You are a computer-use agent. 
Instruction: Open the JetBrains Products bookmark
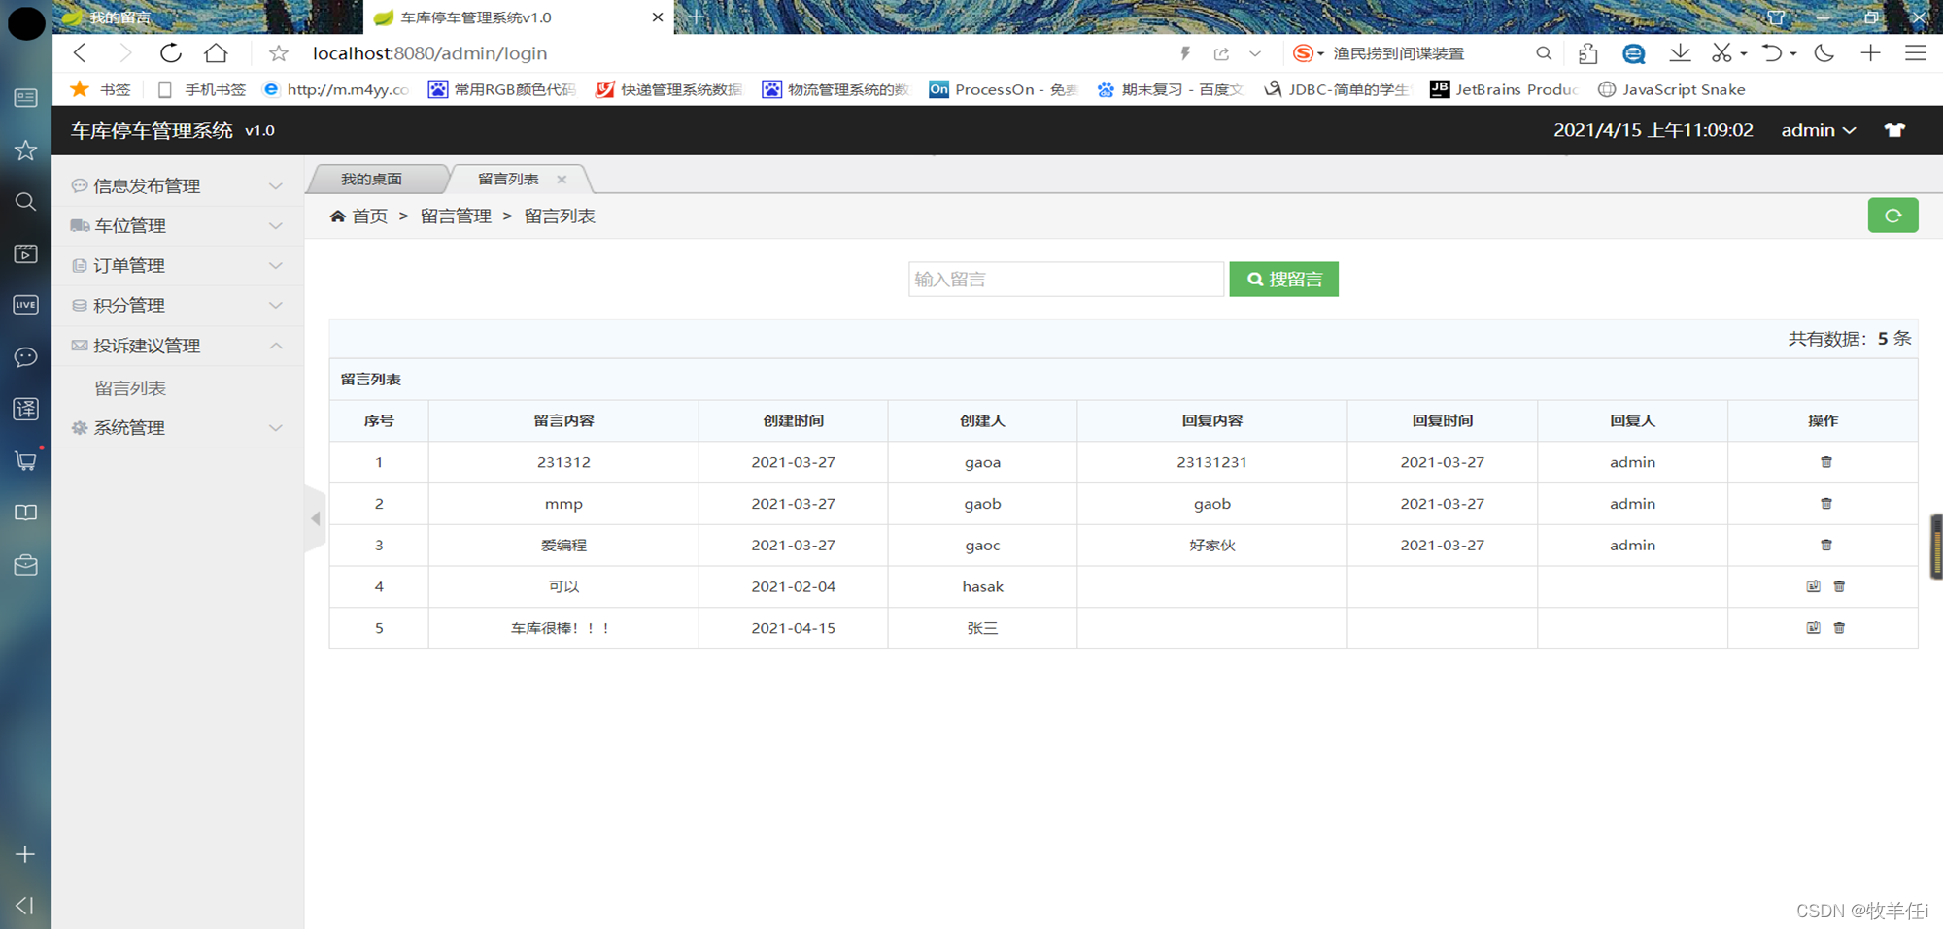tap(1504, 89)
